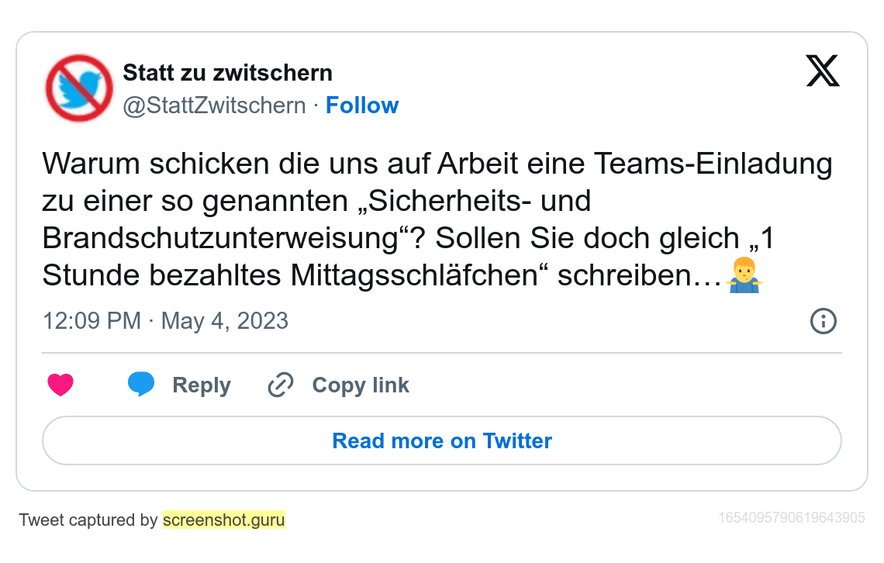Open the tweet info circle icon
Screen dimensions: 884x563
[x=823, y=320]
